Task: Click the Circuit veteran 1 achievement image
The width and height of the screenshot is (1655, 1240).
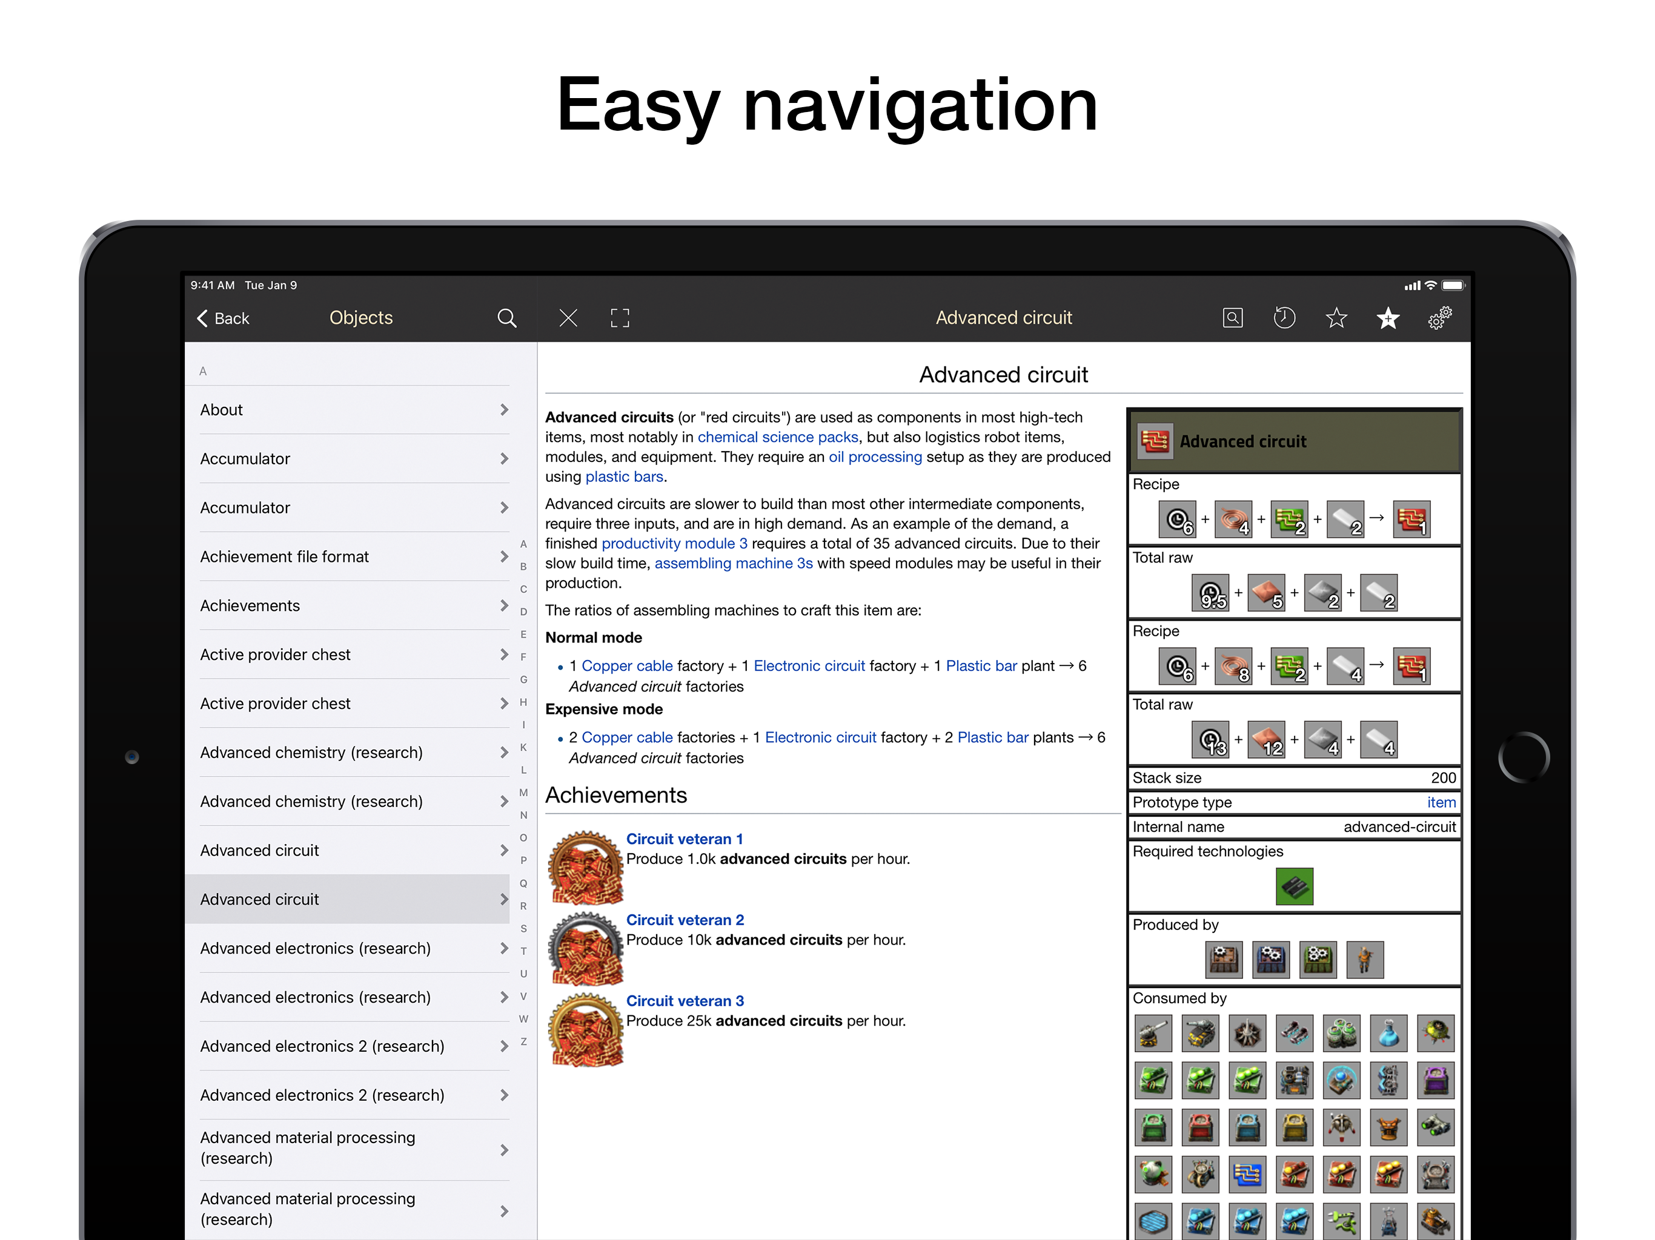Action: coord(586,868)
